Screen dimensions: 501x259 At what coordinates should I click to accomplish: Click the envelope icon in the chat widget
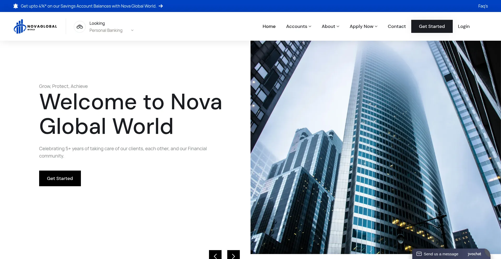419,254
